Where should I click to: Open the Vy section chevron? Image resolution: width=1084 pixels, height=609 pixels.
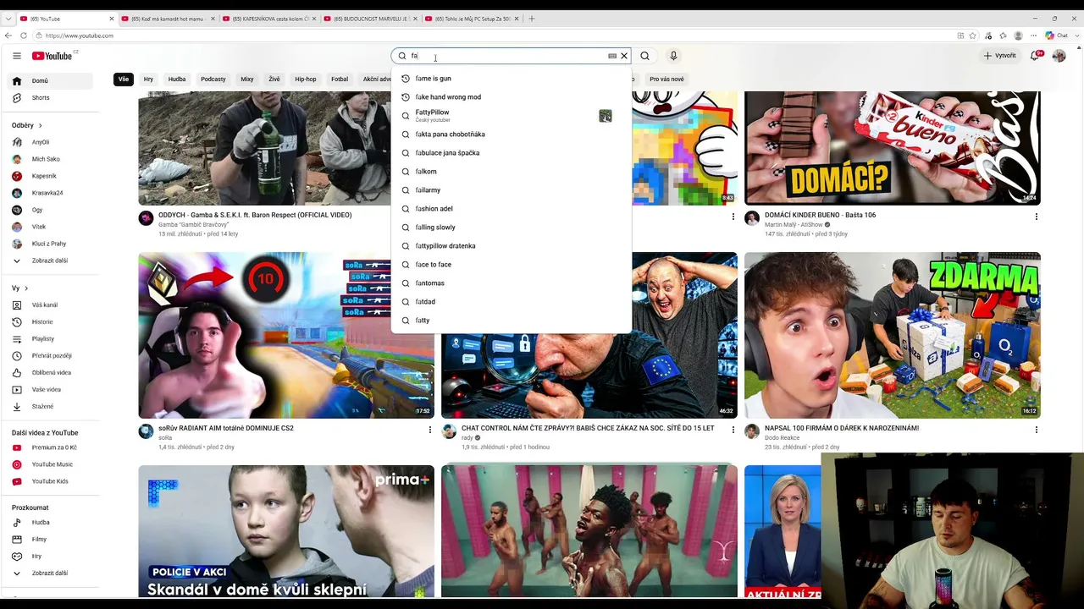click(26, 288)
